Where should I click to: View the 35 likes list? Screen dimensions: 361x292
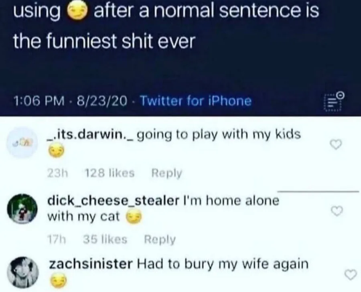(105, 239)
